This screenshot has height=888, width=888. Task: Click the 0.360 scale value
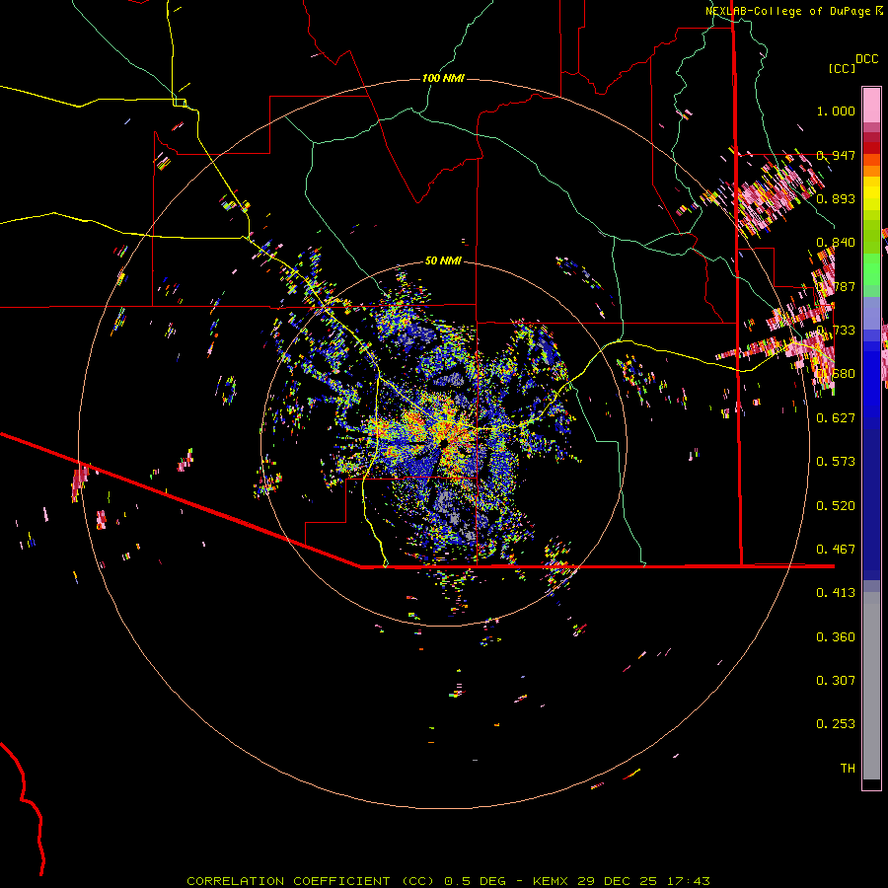pos(836,637)
